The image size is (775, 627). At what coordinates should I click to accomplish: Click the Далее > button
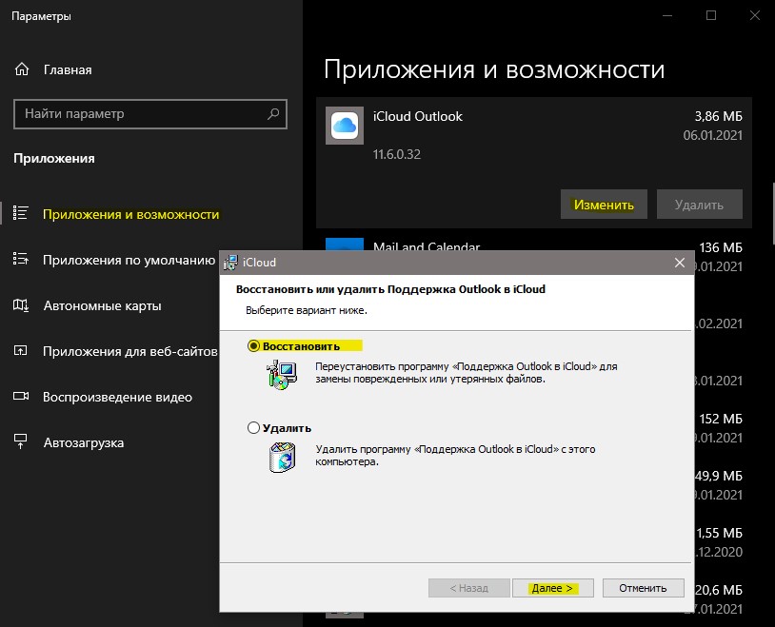click(x=552, y=588)
